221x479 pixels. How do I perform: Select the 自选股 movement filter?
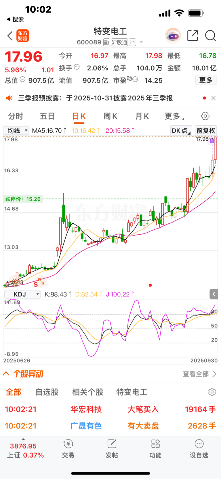coord(47,392)
